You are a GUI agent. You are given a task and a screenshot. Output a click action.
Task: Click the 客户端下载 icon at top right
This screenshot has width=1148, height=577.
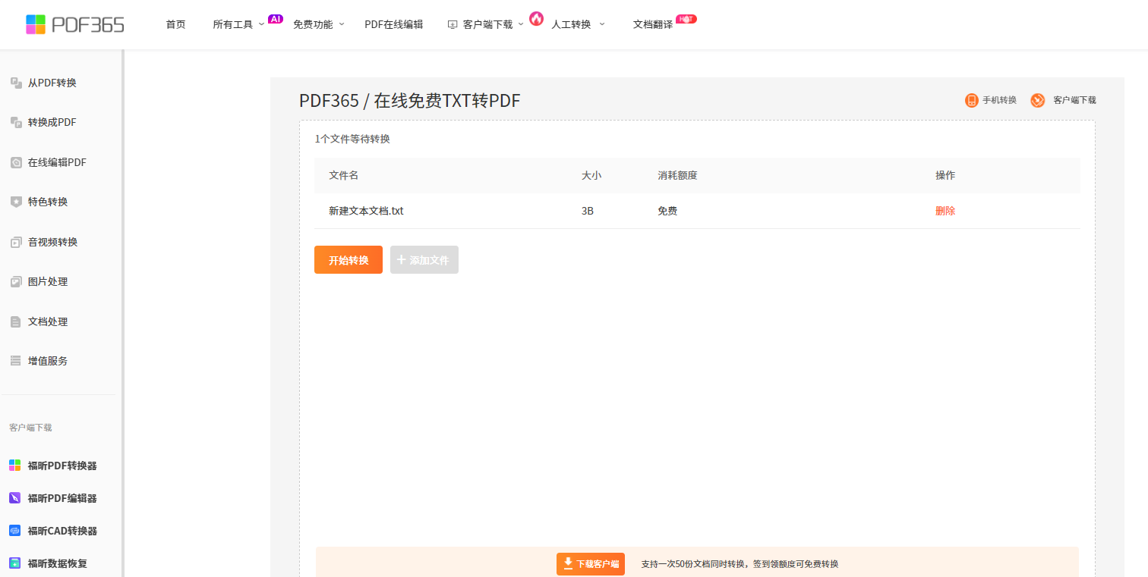tap(1037, 100)
